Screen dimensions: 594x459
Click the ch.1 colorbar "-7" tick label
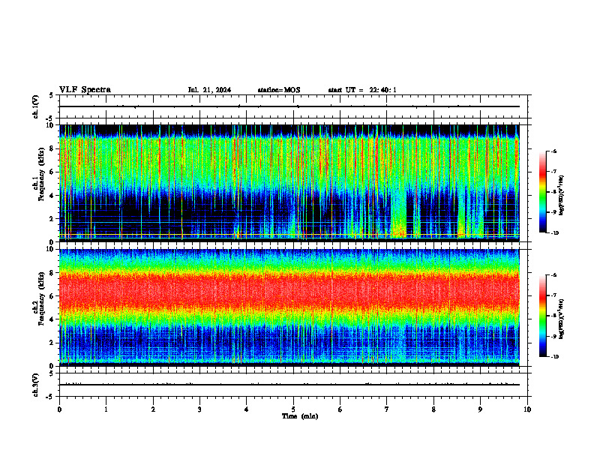(x=553, y=172)
